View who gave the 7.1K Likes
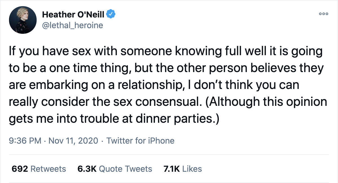This screenshot has width=338, height=183. (183, 169)
